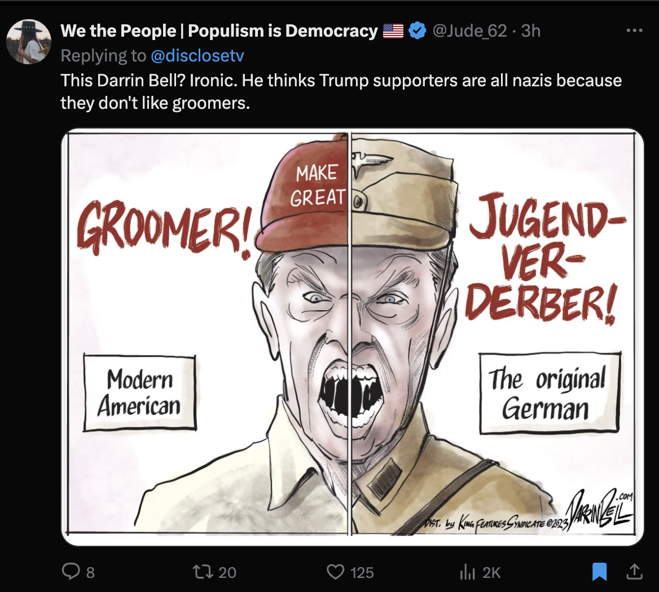Click the 2K views count
Image resolution: width=659 pixels, height=592 pixels.
click(491, 572)
